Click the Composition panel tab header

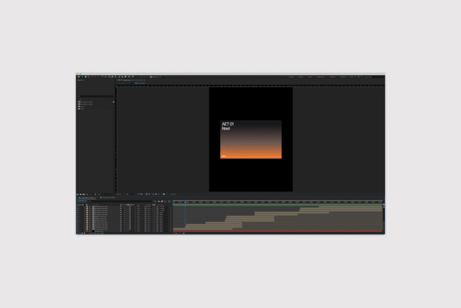pyautogui.click(x=132, y=80)
